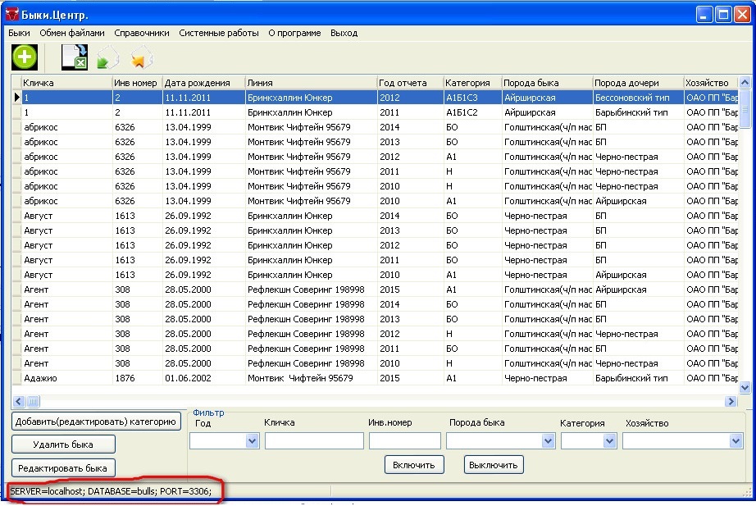Click the Категория column header
The width and height of the screenshot is (756, 506).
coord(472,83)
